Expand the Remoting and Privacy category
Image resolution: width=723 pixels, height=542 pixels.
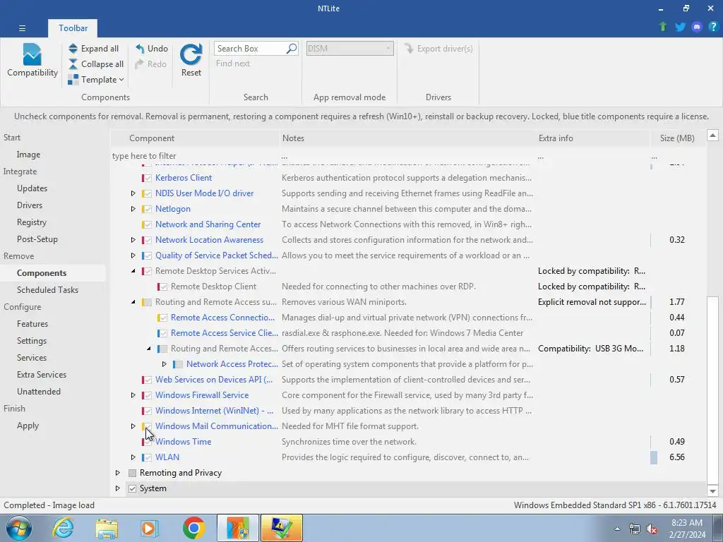click(118, 473)
